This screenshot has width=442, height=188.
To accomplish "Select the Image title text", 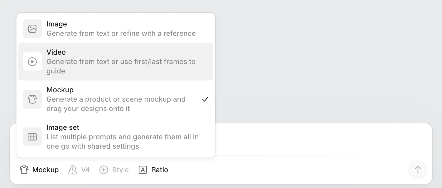I will click(x=57, y=24).
